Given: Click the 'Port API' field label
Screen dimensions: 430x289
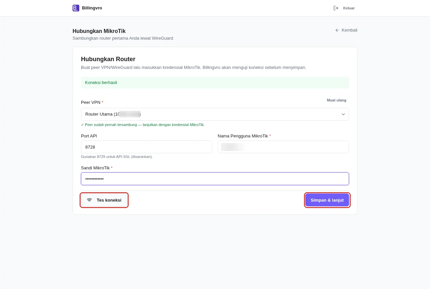Looking at the screenshot, I should (x=89, y=136).
